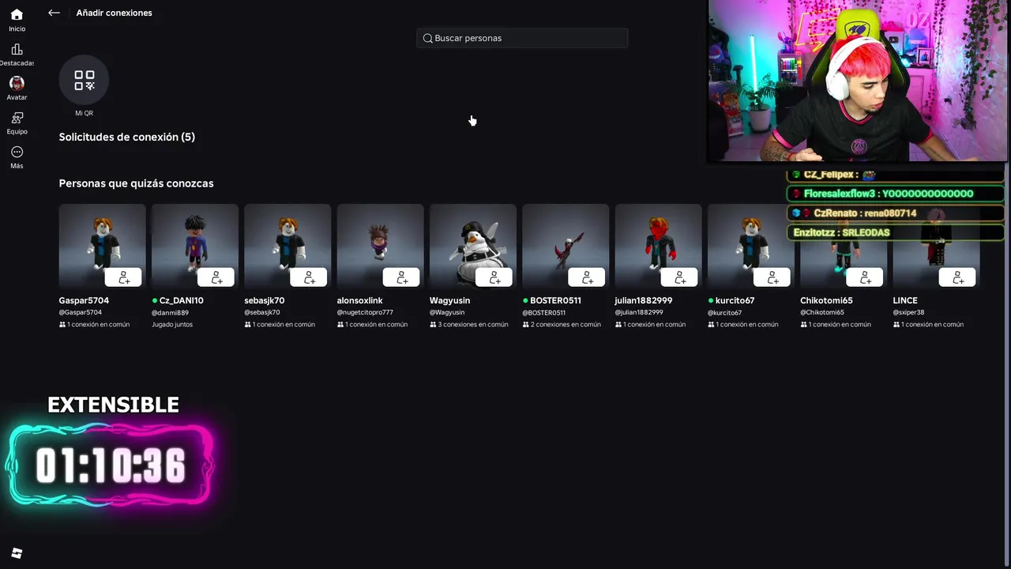Click the sebasjk70 display name
The image size is (1011, 569).
pos(265,300)
